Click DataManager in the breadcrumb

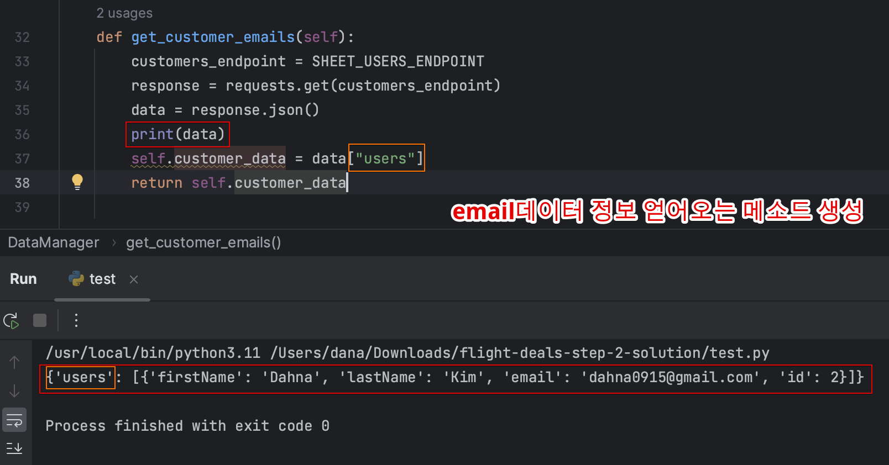click(x=54, y=242)
